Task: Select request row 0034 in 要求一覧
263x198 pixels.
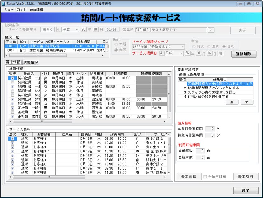Action: 55,50
